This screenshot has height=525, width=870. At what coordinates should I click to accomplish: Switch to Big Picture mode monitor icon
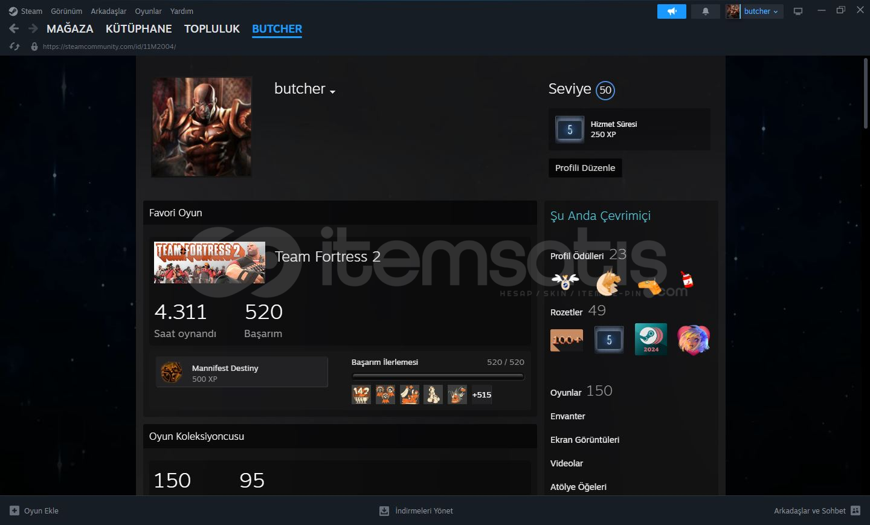coord(798,11)
